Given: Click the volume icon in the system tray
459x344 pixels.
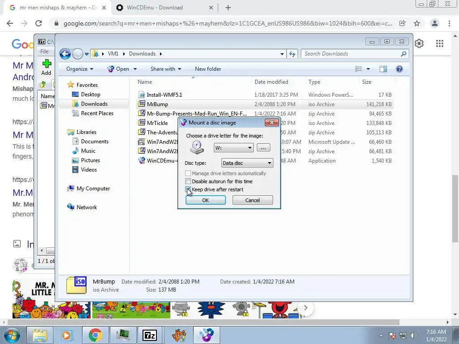Looking at the screenshot, I should (x=414, y=335).
